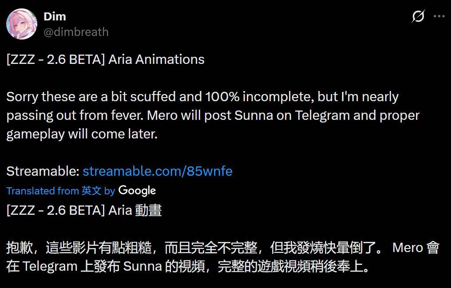Click the "[ZZZ - 2.6 BETA] Aria Animations" headline

[106, 59]
